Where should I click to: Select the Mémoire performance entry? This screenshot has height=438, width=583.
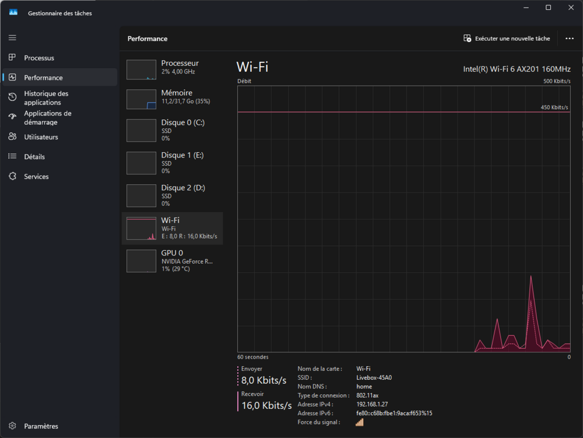tap(172, 99)
